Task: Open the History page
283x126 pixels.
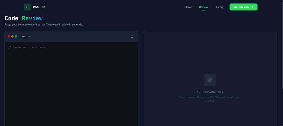Action: click(x=219, y=7)
